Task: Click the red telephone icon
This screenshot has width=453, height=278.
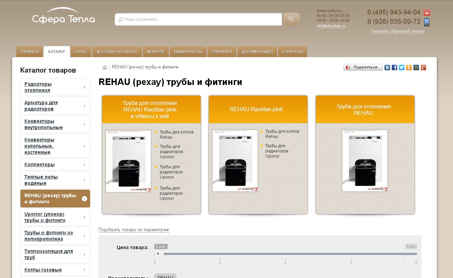Action: click(427, 13)
